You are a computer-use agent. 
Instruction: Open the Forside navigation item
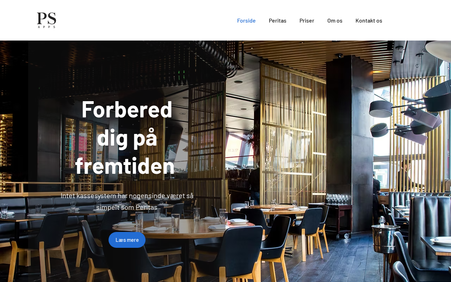coord(246,20)
